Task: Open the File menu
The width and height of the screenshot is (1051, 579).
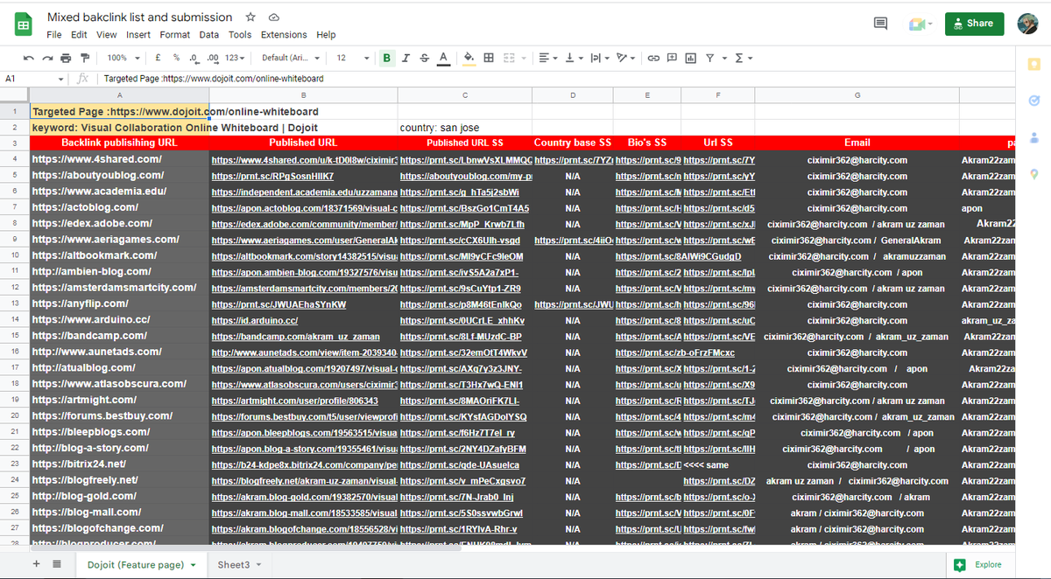Action: click(x=54, y=35)
